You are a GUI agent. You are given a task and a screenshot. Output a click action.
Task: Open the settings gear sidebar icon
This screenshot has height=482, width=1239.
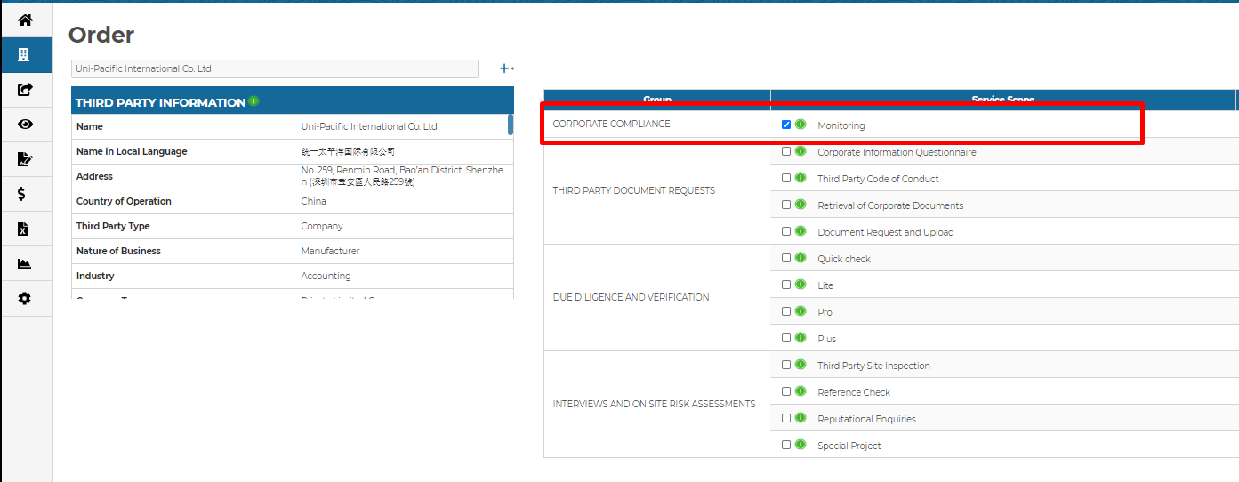pyautogui.click(x=25, y=299)
